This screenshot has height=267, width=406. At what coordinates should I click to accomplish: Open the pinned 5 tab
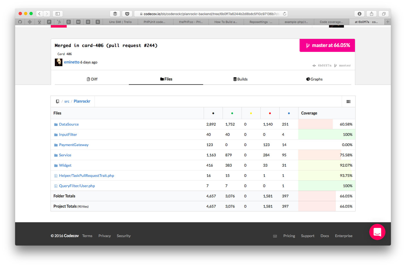(x=98, y=22)
